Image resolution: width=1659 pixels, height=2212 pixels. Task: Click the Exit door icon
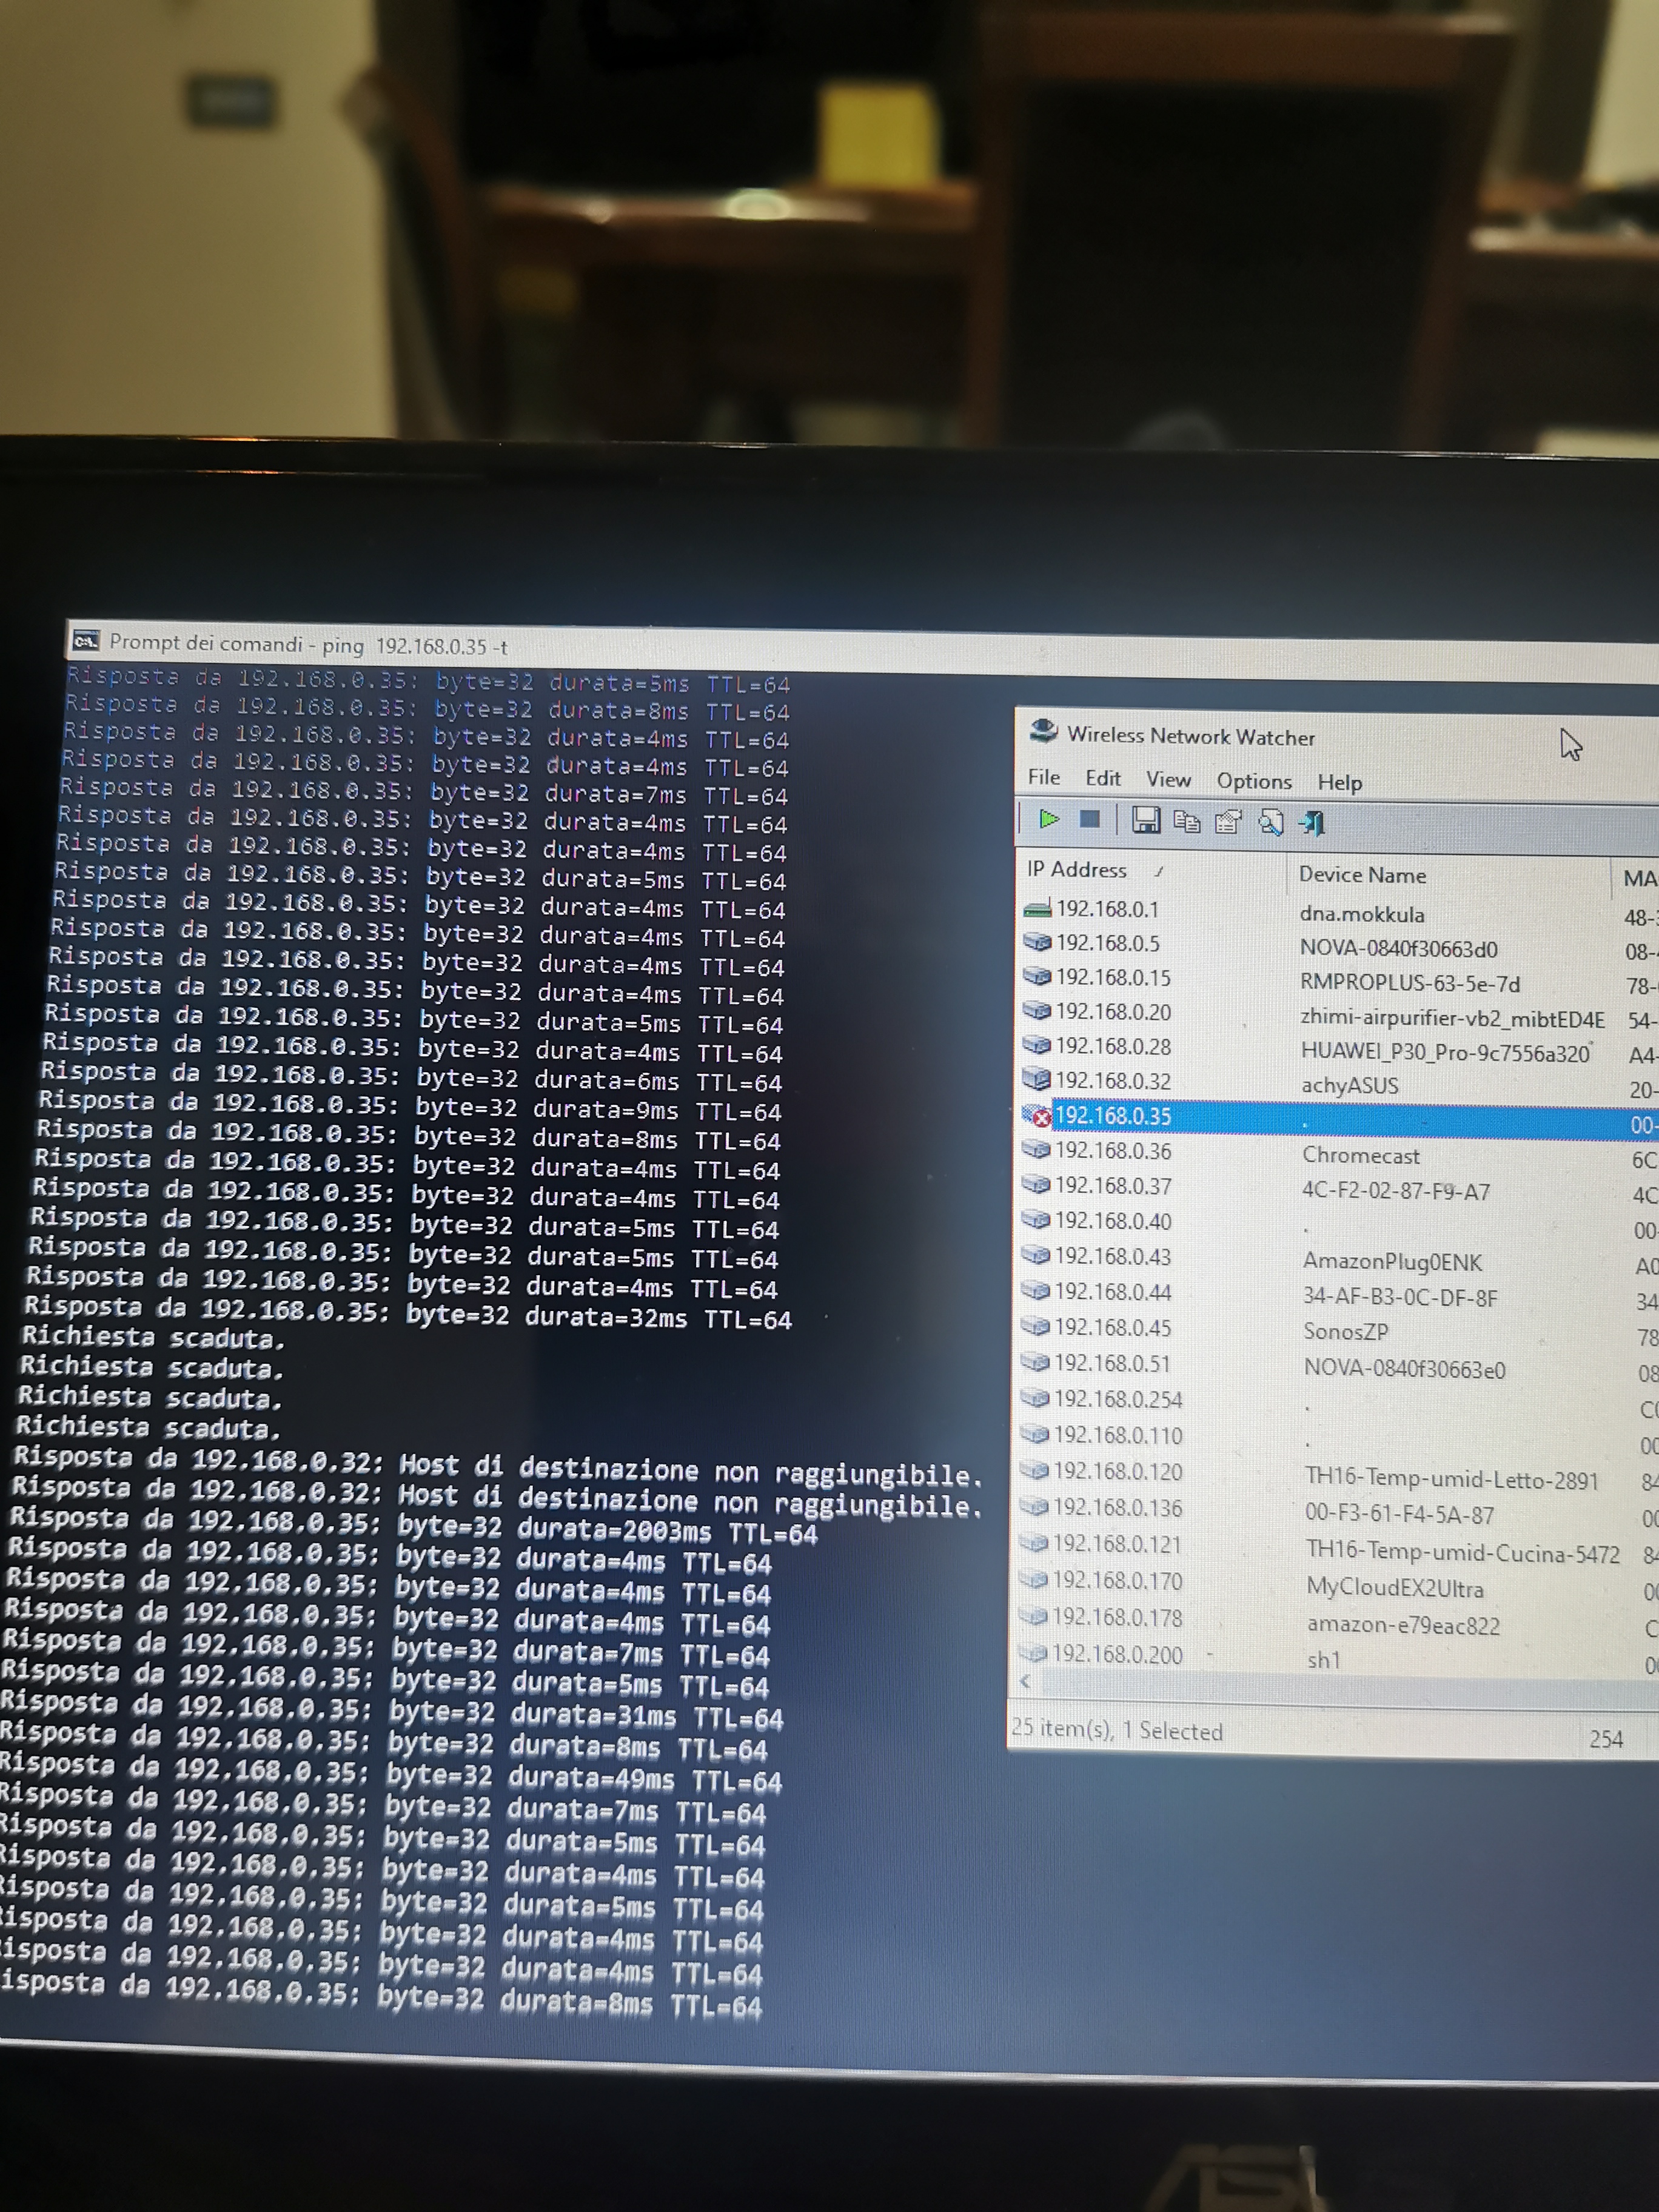(1312, 824)
